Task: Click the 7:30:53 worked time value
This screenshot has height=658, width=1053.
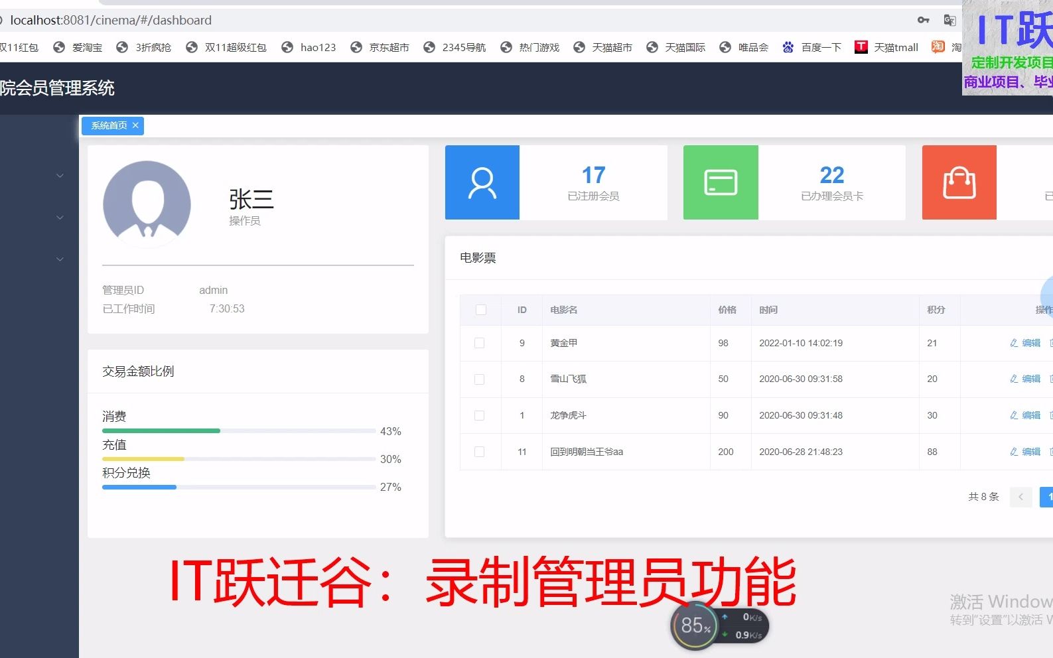Action: pyautogui.click(x=227, y=308)
